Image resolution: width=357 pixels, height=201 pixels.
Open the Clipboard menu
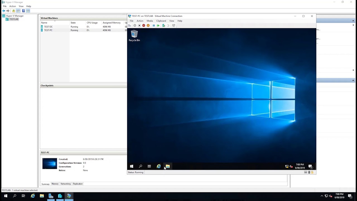tap(161, 21)
